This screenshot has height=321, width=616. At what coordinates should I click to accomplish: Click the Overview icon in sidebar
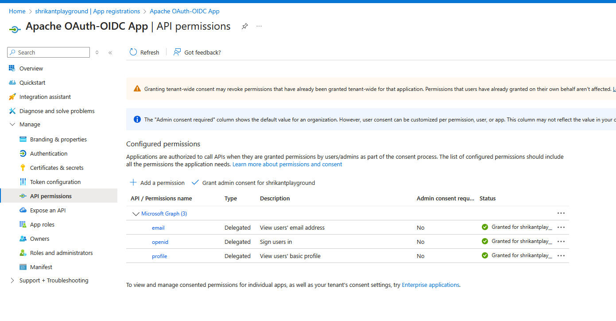coord(12,68)
